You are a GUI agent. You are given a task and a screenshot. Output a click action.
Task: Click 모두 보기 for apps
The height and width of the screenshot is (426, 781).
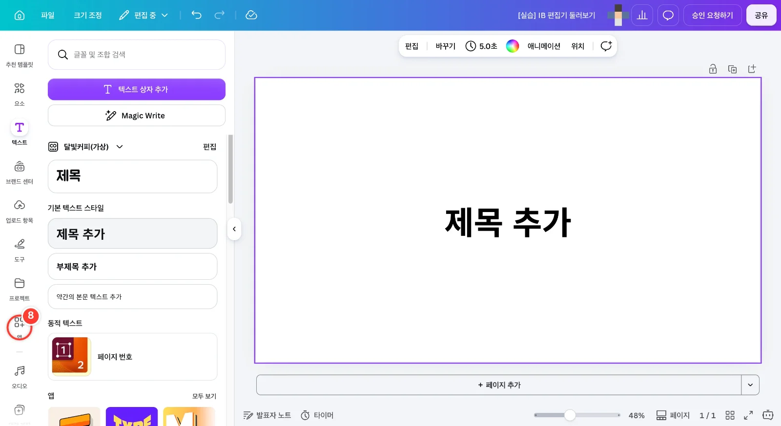[x=204, y=396]
